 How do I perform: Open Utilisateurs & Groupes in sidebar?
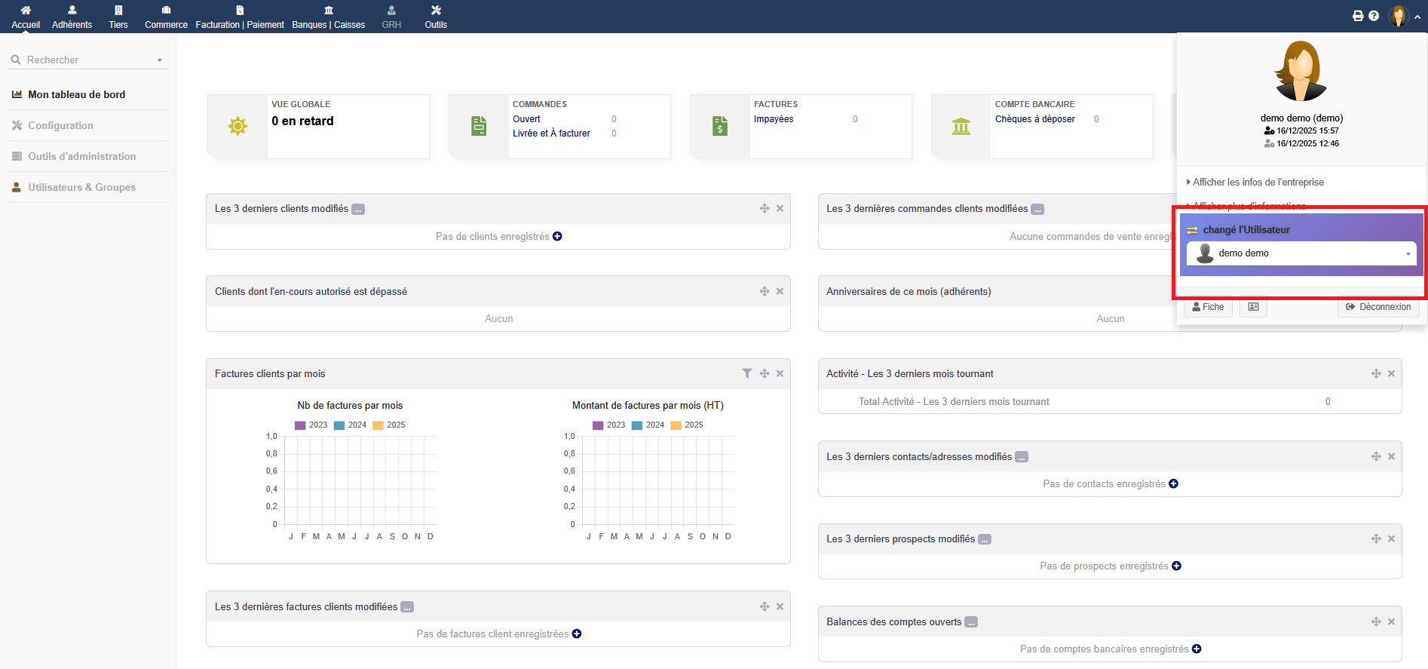click(x=82, y=187)
